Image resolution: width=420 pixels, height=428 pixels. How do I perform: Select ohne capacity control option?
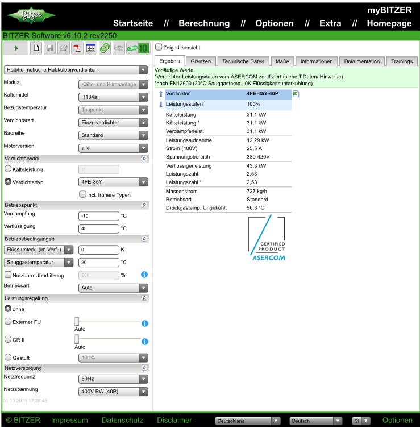pos(8,309)
